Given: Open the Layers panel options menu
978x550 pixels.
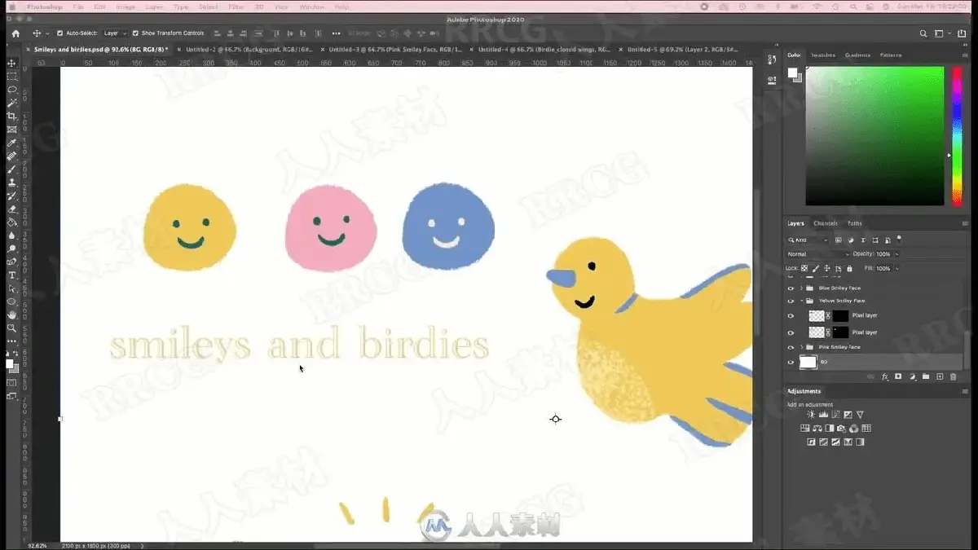Looking at the screenshot, I should coord(966,223).
